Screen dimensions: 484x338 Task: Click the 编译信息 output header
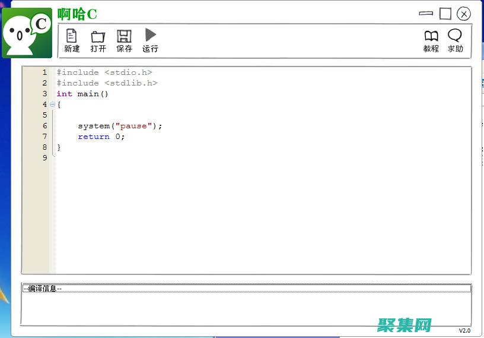[x=43, y=289]
